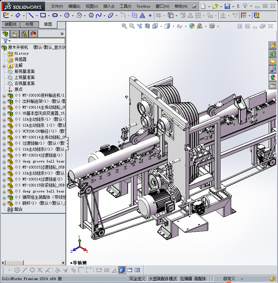Screen dimensions: 278x283
Task: Open the ConfigurationManager tab icon
Action: coord(24,34)
